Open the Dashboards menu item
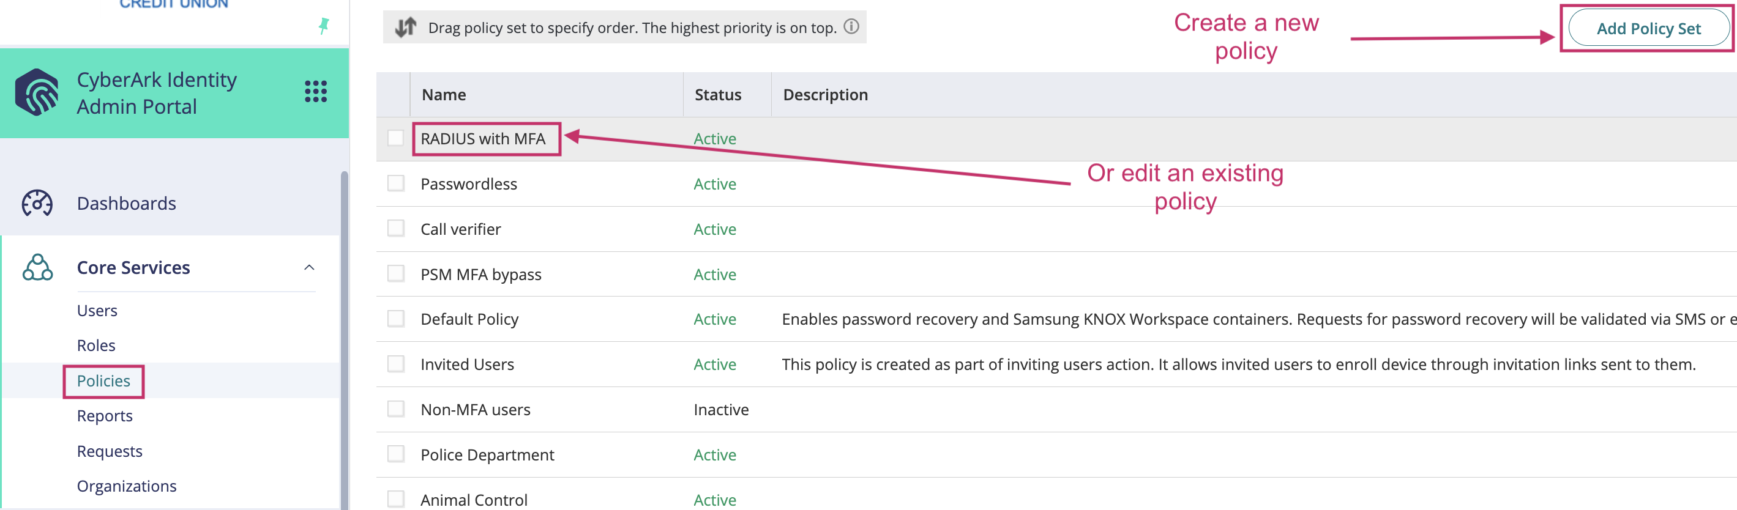This screenshot has width=1737, height=510. pyautogui.click(x=126, y=203)
